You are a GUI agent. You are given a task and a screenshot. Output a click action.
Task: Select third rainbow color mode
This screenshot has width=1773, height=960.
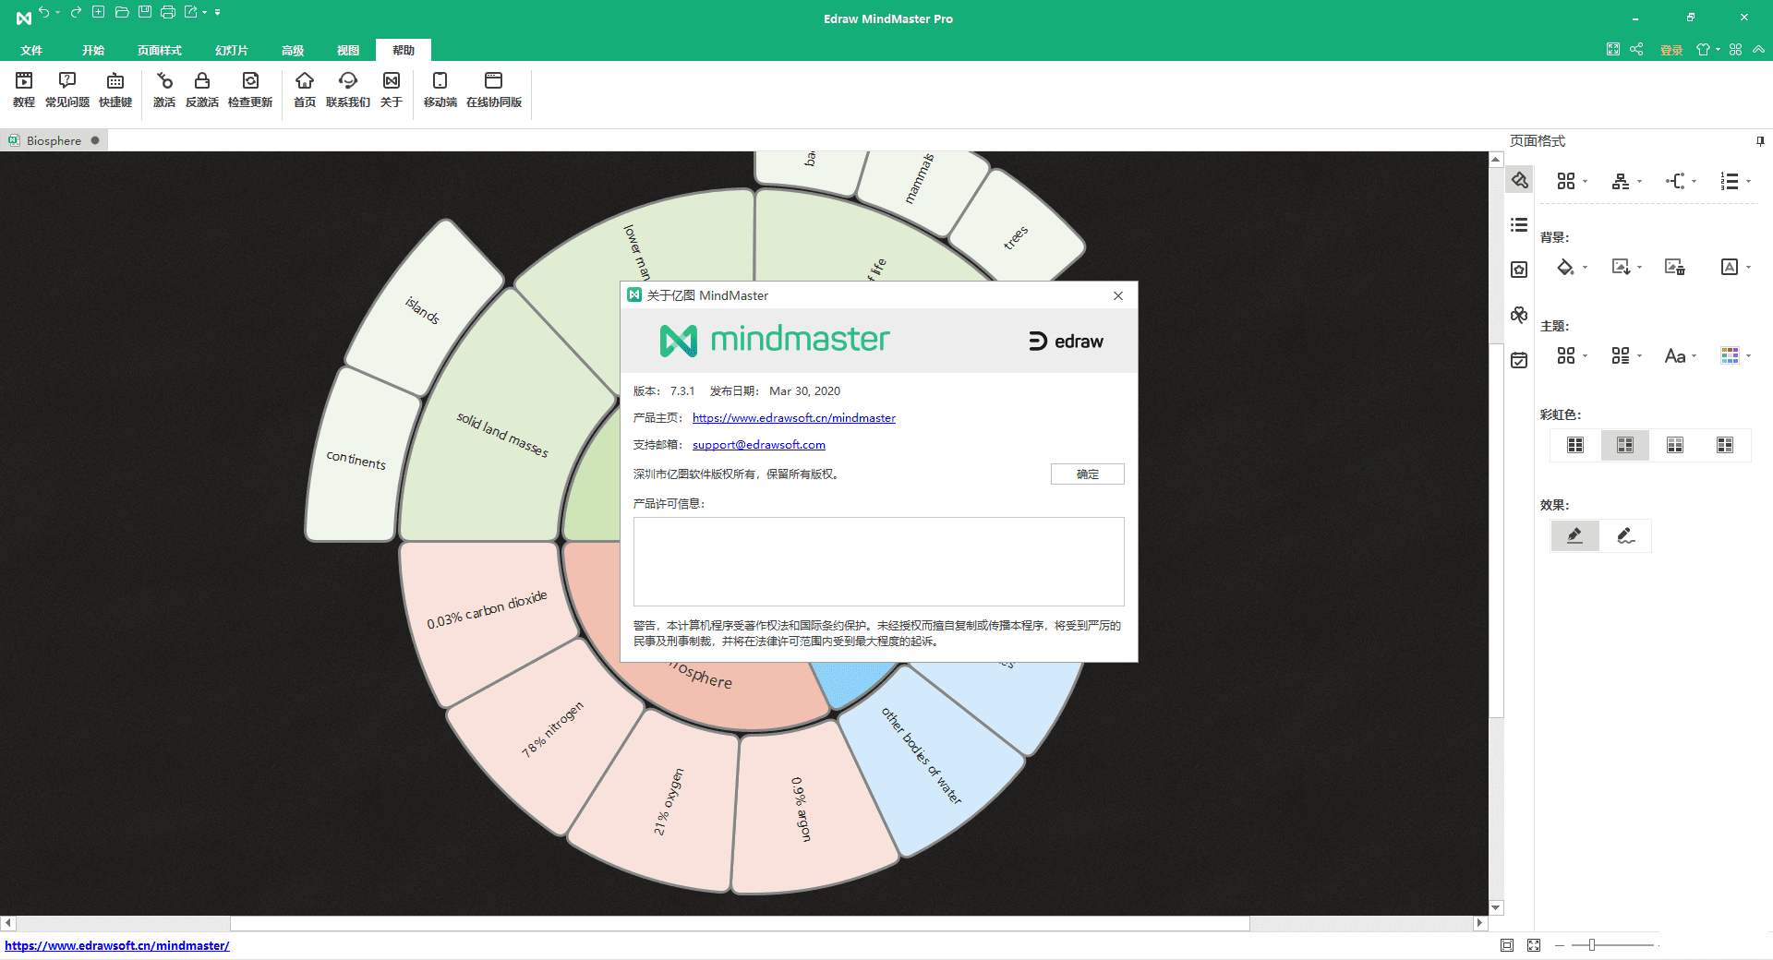click(x=1675, y=445)
